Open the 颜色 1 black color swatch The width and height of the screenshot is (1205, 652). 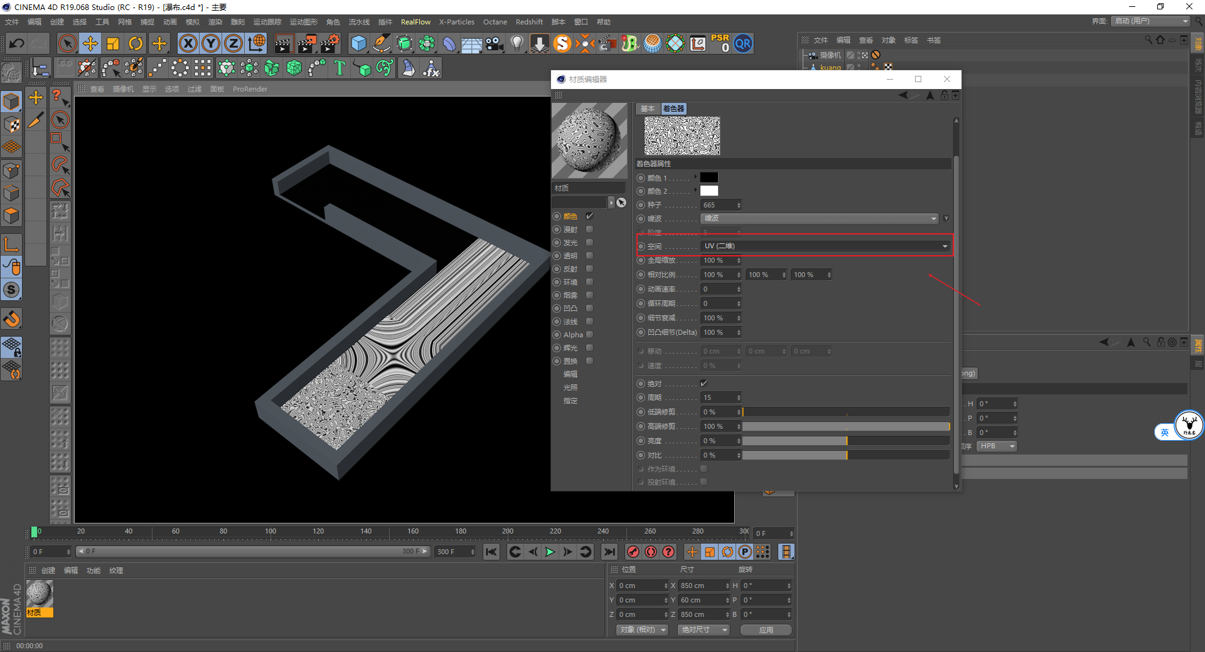tap(709, 178)
